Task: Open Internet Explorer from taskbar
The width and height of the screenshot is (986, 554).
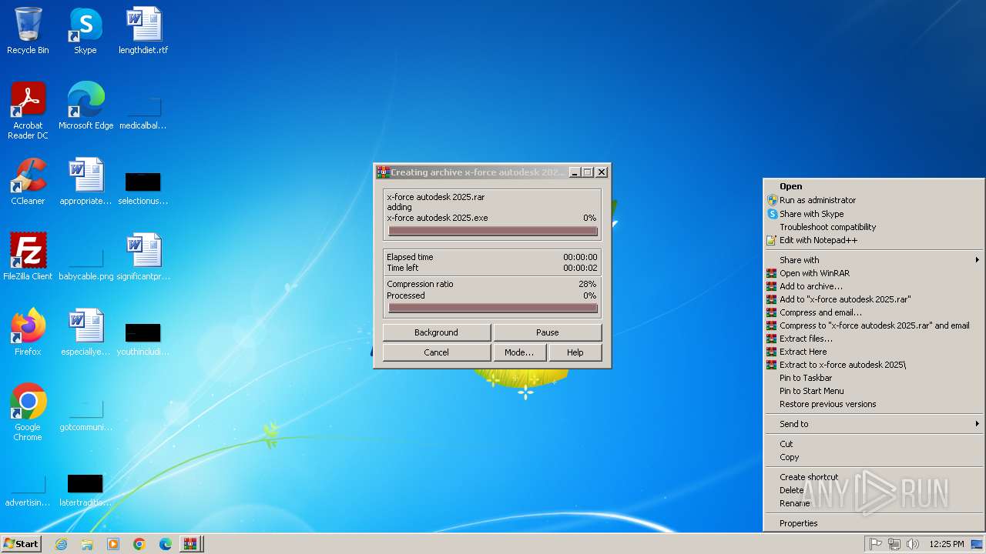Action: 61,544
